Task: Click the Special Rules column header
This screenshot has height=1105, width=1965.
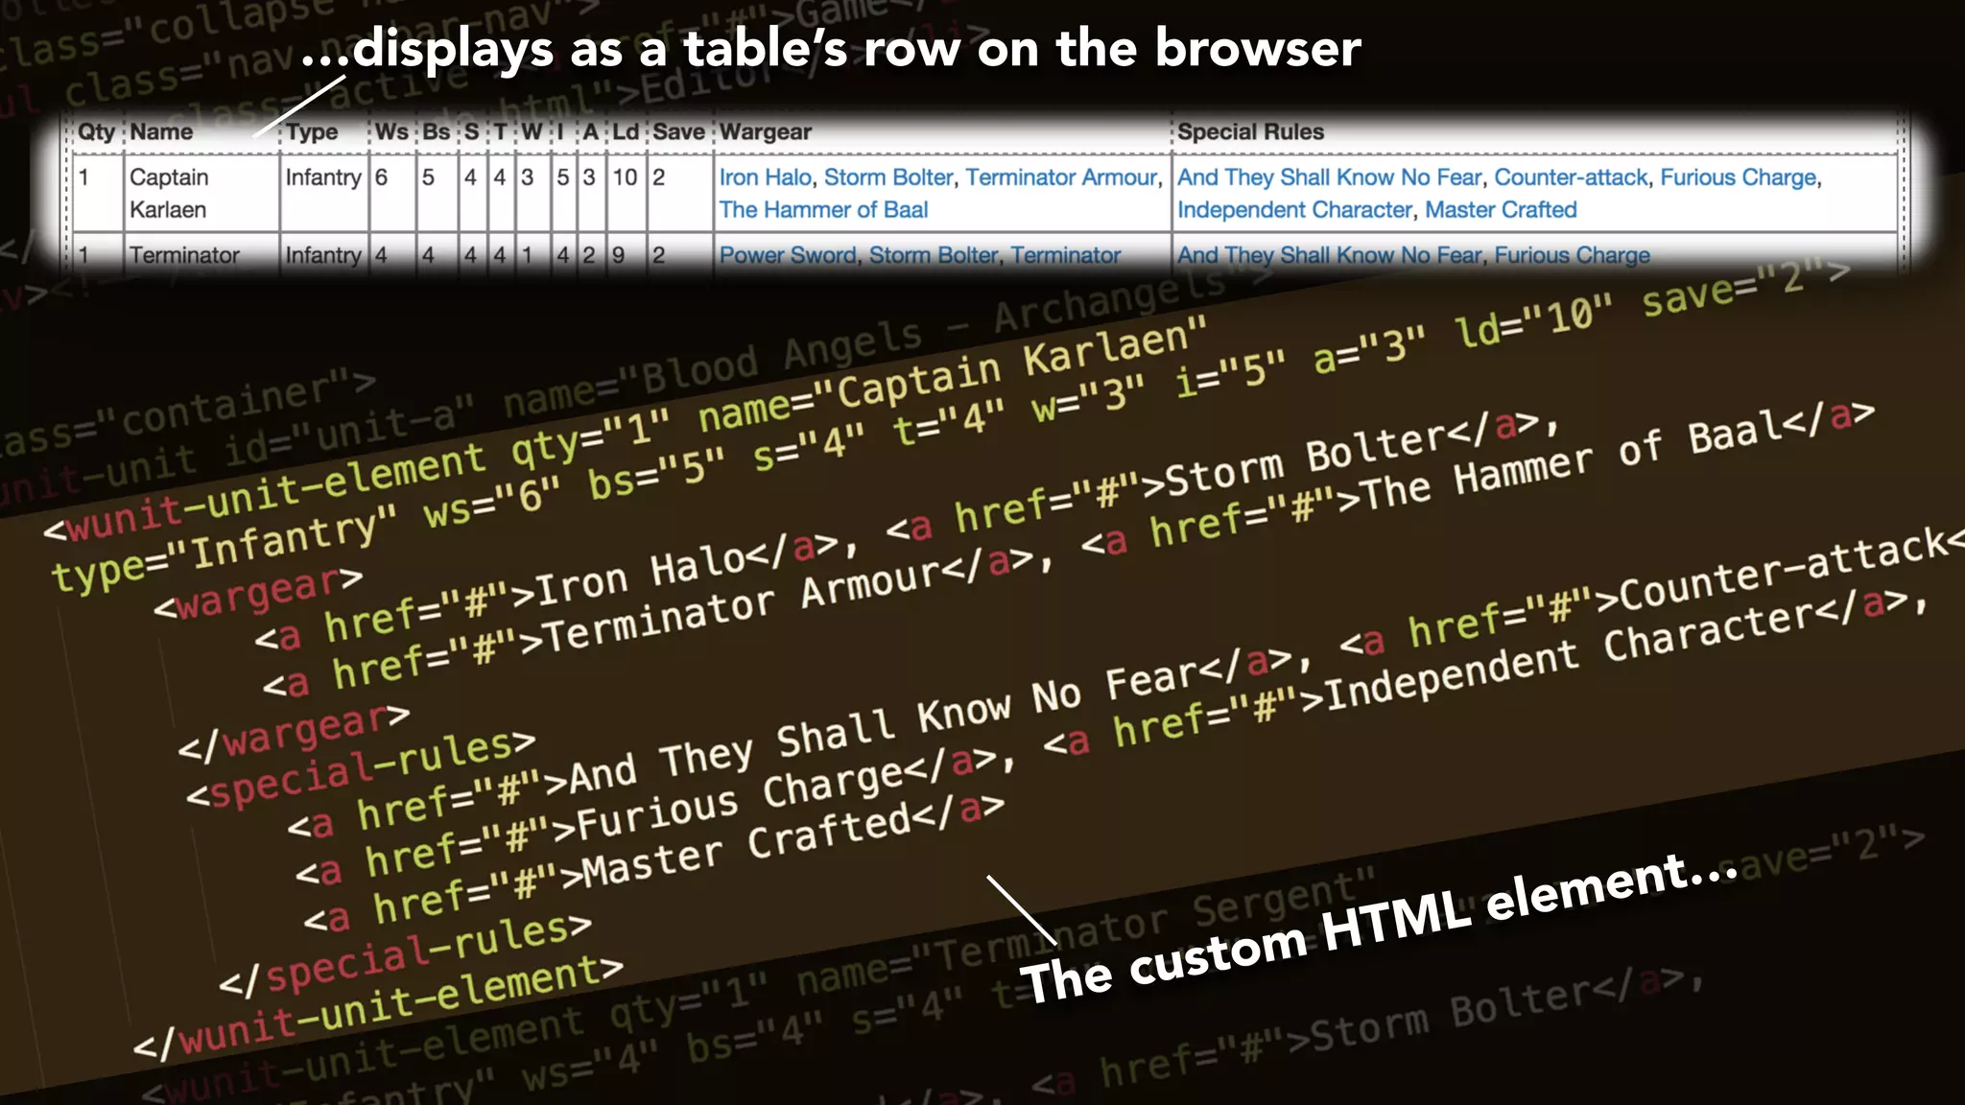Action: tap(1250, 132)
